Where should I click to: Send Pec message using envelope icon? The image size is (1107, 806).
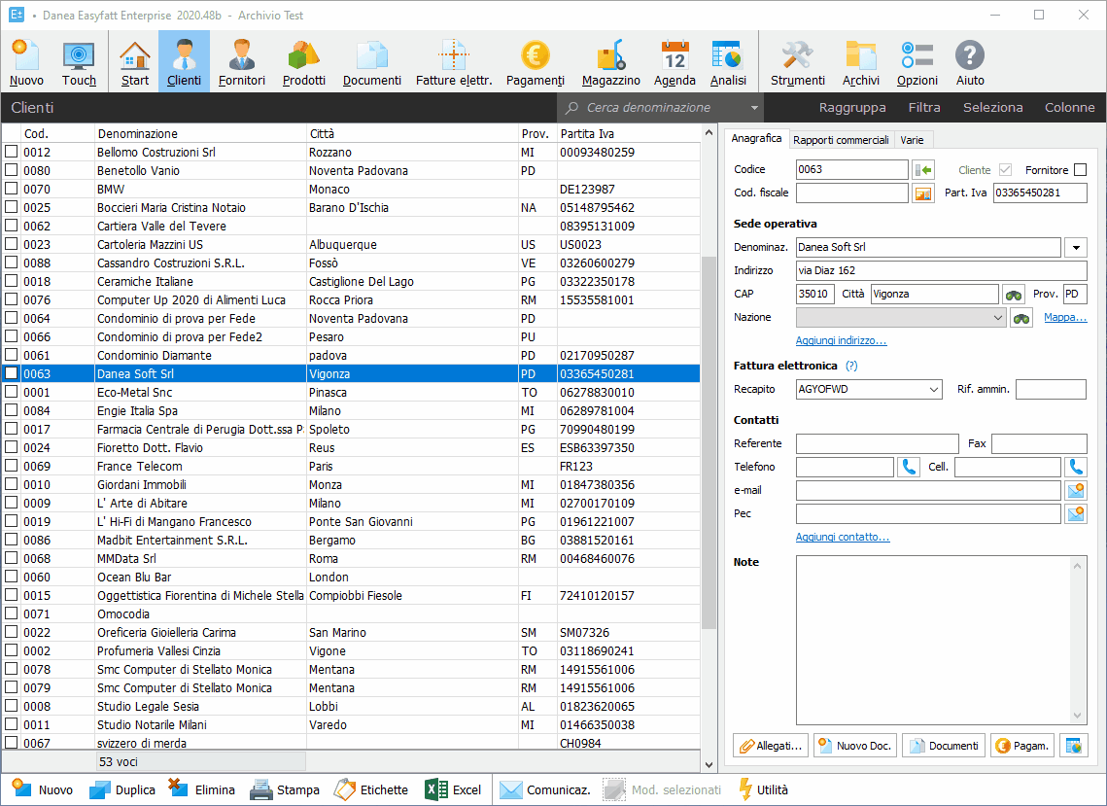[x=1076, y=513]
